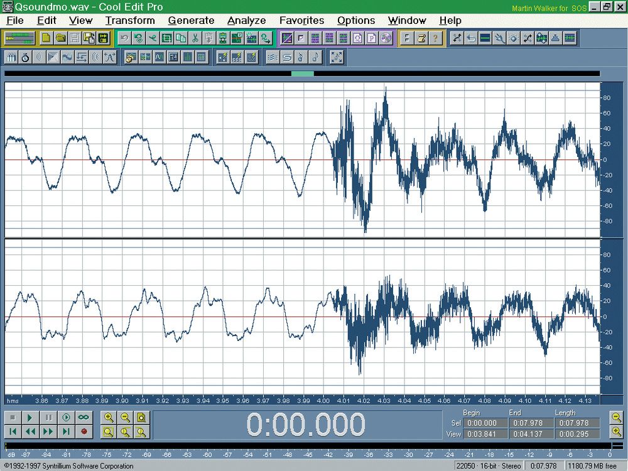This screenshot has height=471, width=628.
Task: Create a new file with New icon
Action: coord(46,38)
